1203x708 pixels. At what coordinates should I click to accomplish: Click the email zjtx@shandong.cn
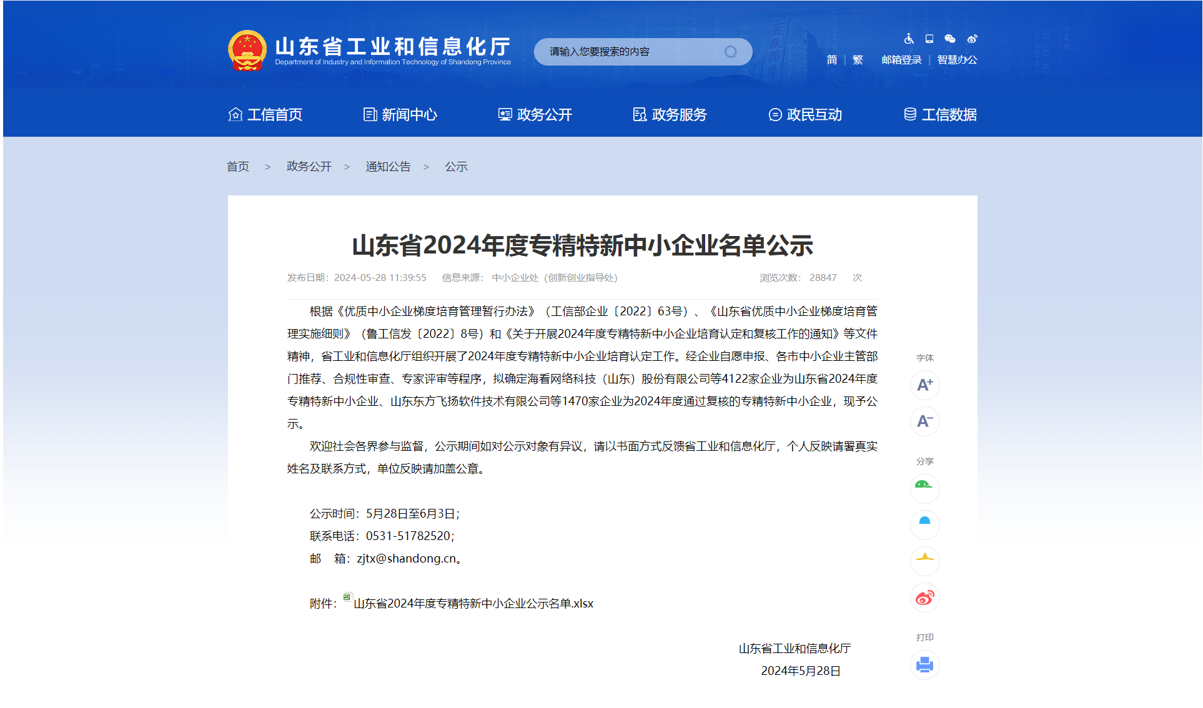pos(407,559)
